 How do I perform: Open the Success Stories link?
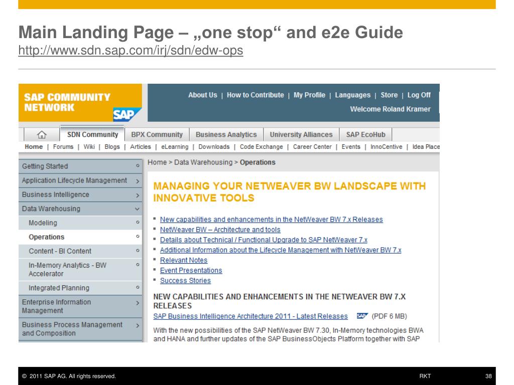click(x=185, y=280)
